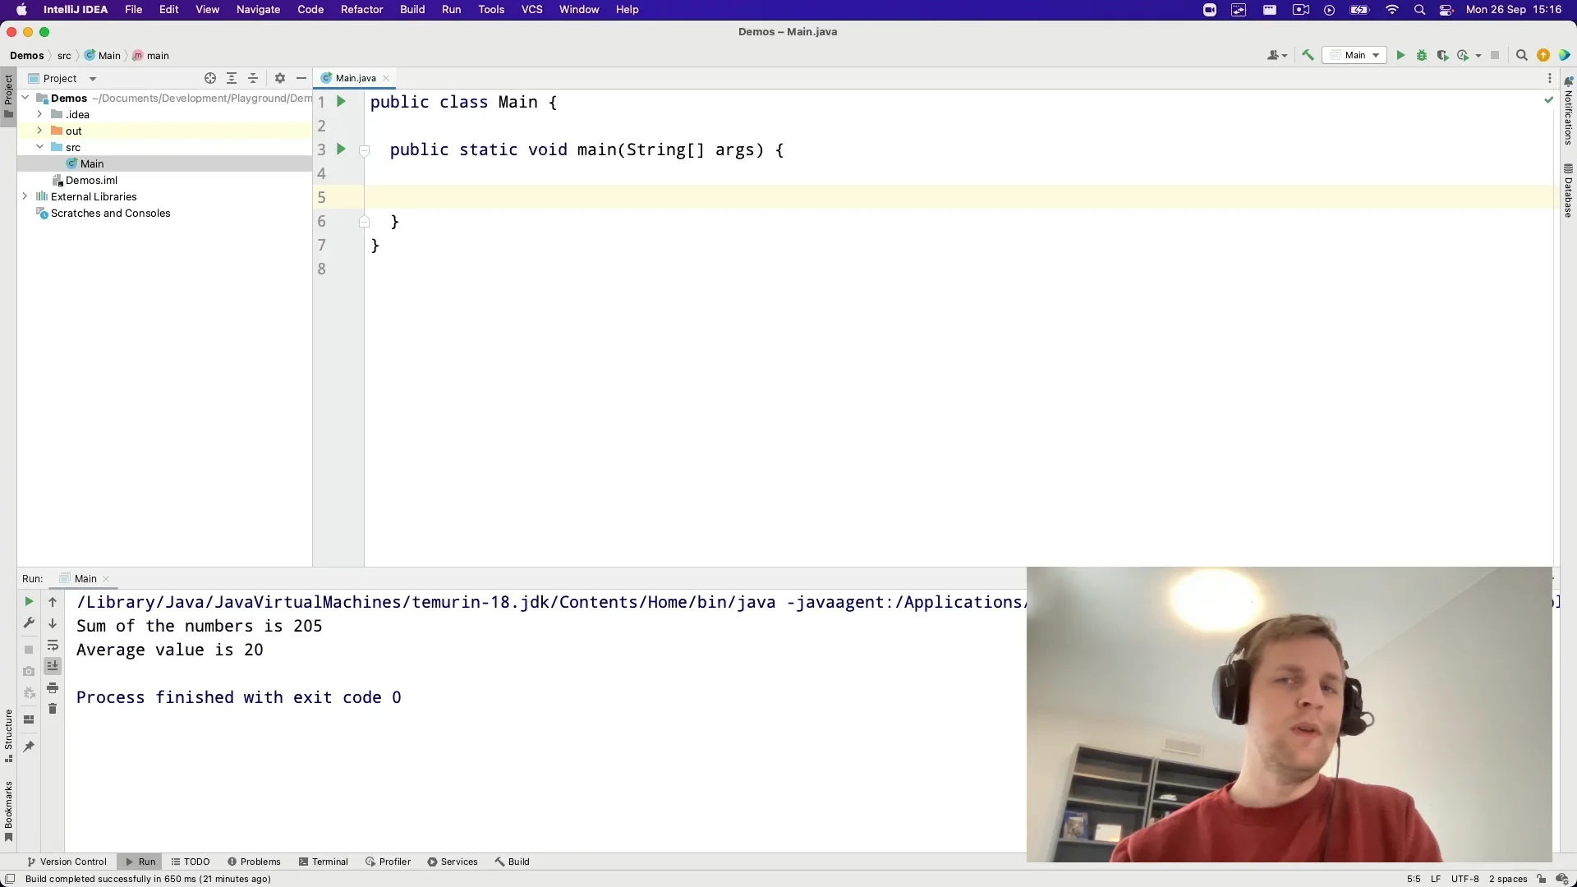Rerun Main using console green play button
The height and width of the screenshot is (887, 1577).
point(29,601)
